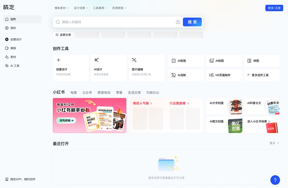This screenshot has width=288, height=188.
Task: Click the 创作工具 heading
Action: coord(61,49)
